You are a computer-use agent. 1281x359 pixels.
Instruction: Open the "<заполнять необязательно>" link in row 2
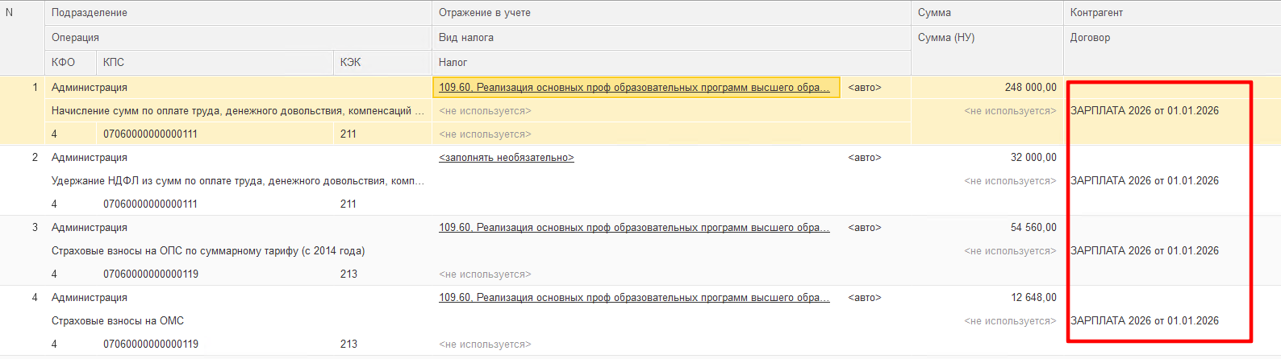click(x=506, y=158)
